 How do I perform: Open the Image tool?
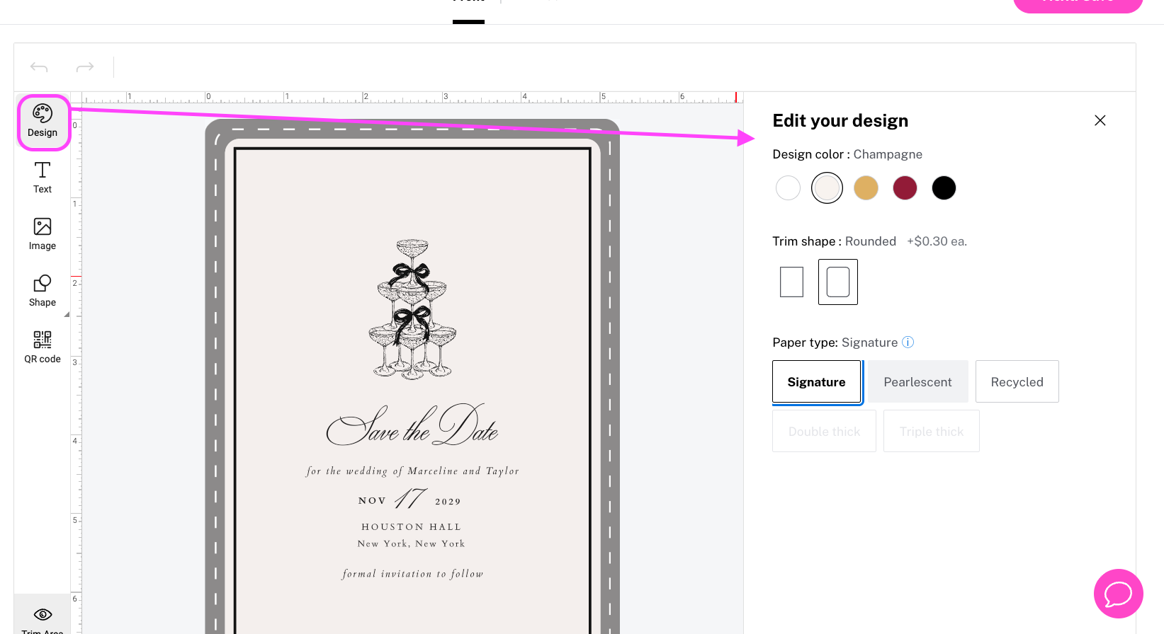click(43, 234)
